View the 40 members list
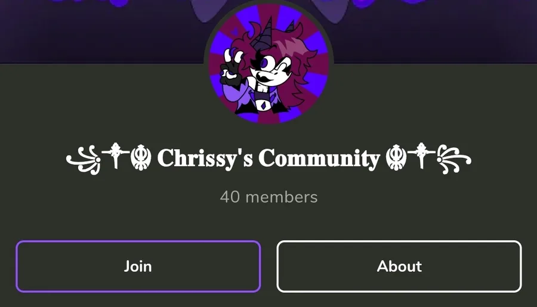 click(269, 197)
